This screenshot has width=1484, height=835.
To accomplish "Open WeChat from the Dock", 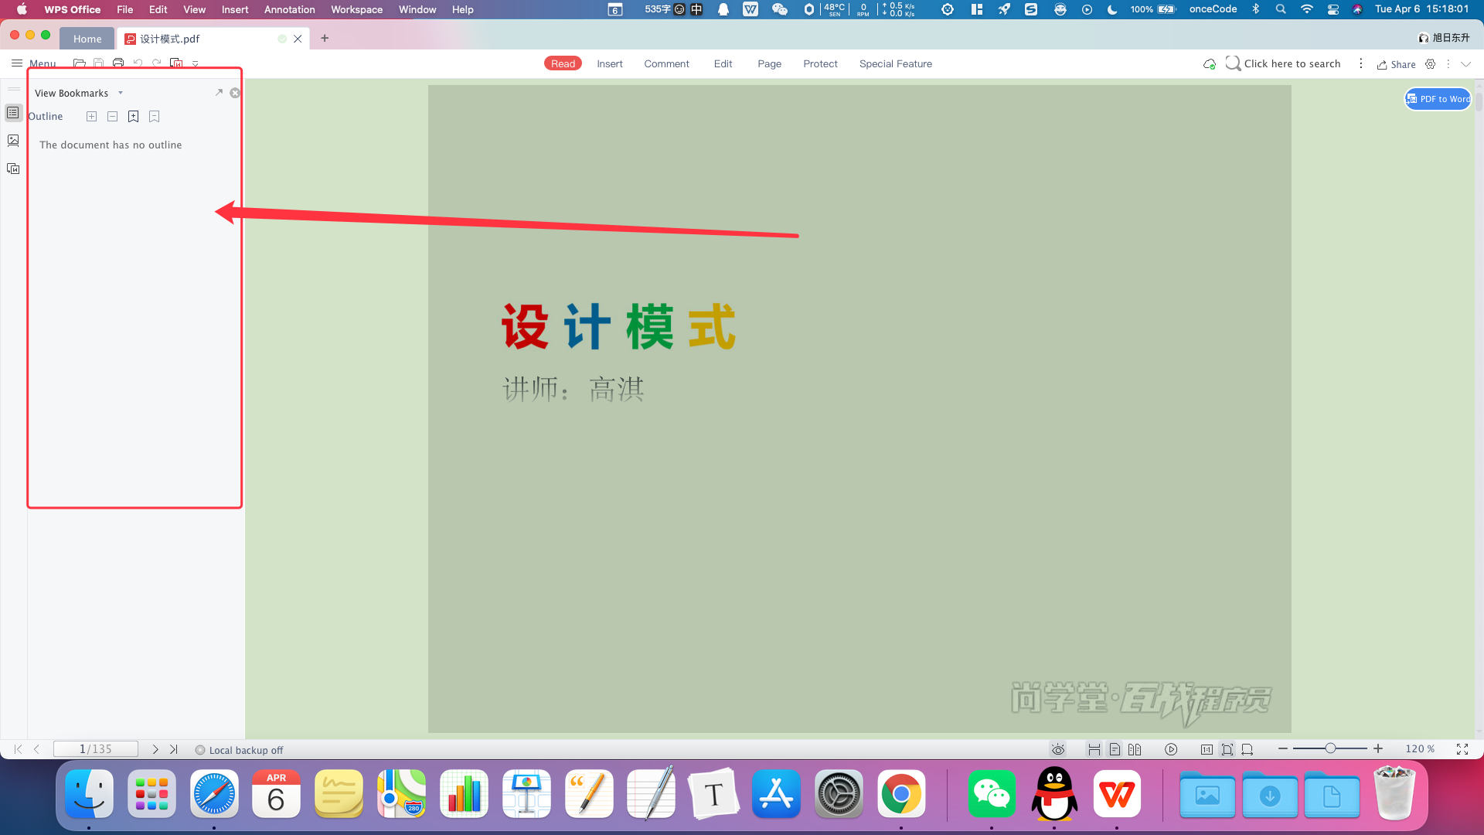I will click(992, 794).
